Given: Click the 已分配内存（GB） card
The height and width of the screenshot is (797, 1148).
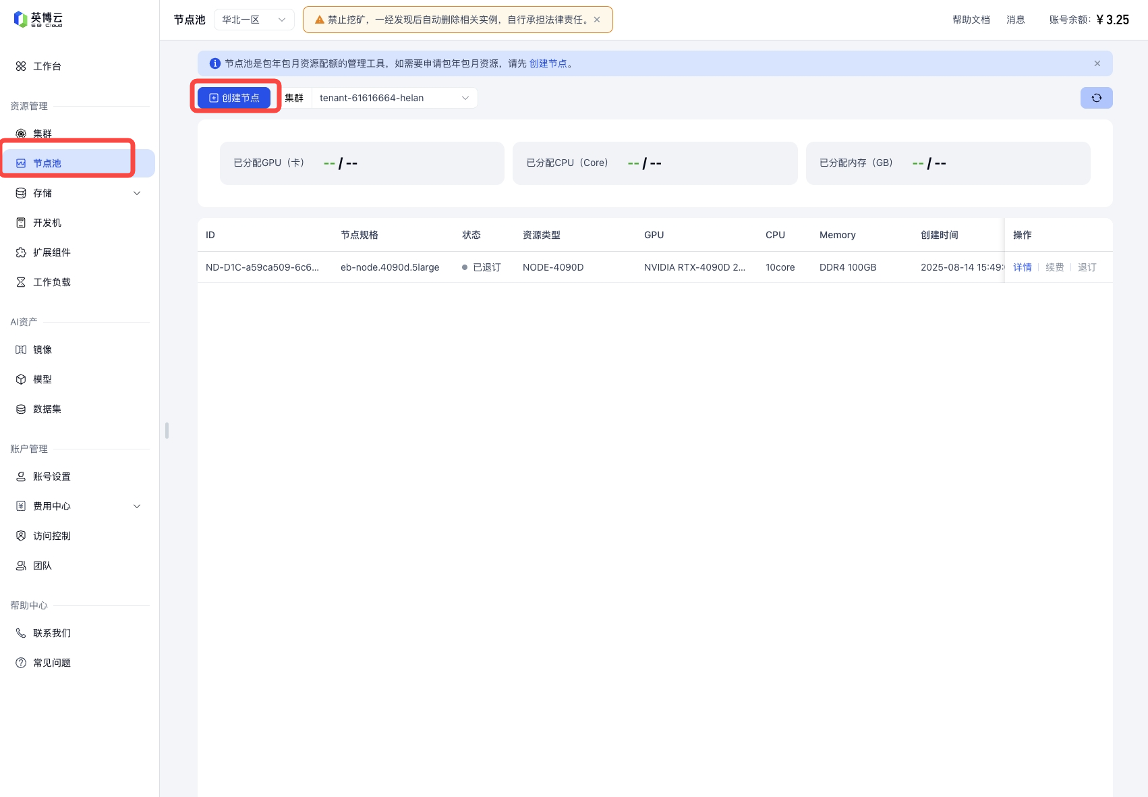Looking at the screenshot, I should 948,163.
